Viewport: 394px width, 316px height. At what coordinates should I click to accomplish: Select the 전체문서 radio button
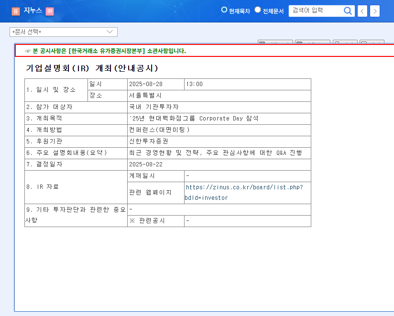pos(258,10)
